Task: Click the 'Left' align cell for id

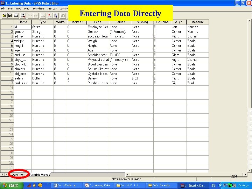Action: pos(179,27)
